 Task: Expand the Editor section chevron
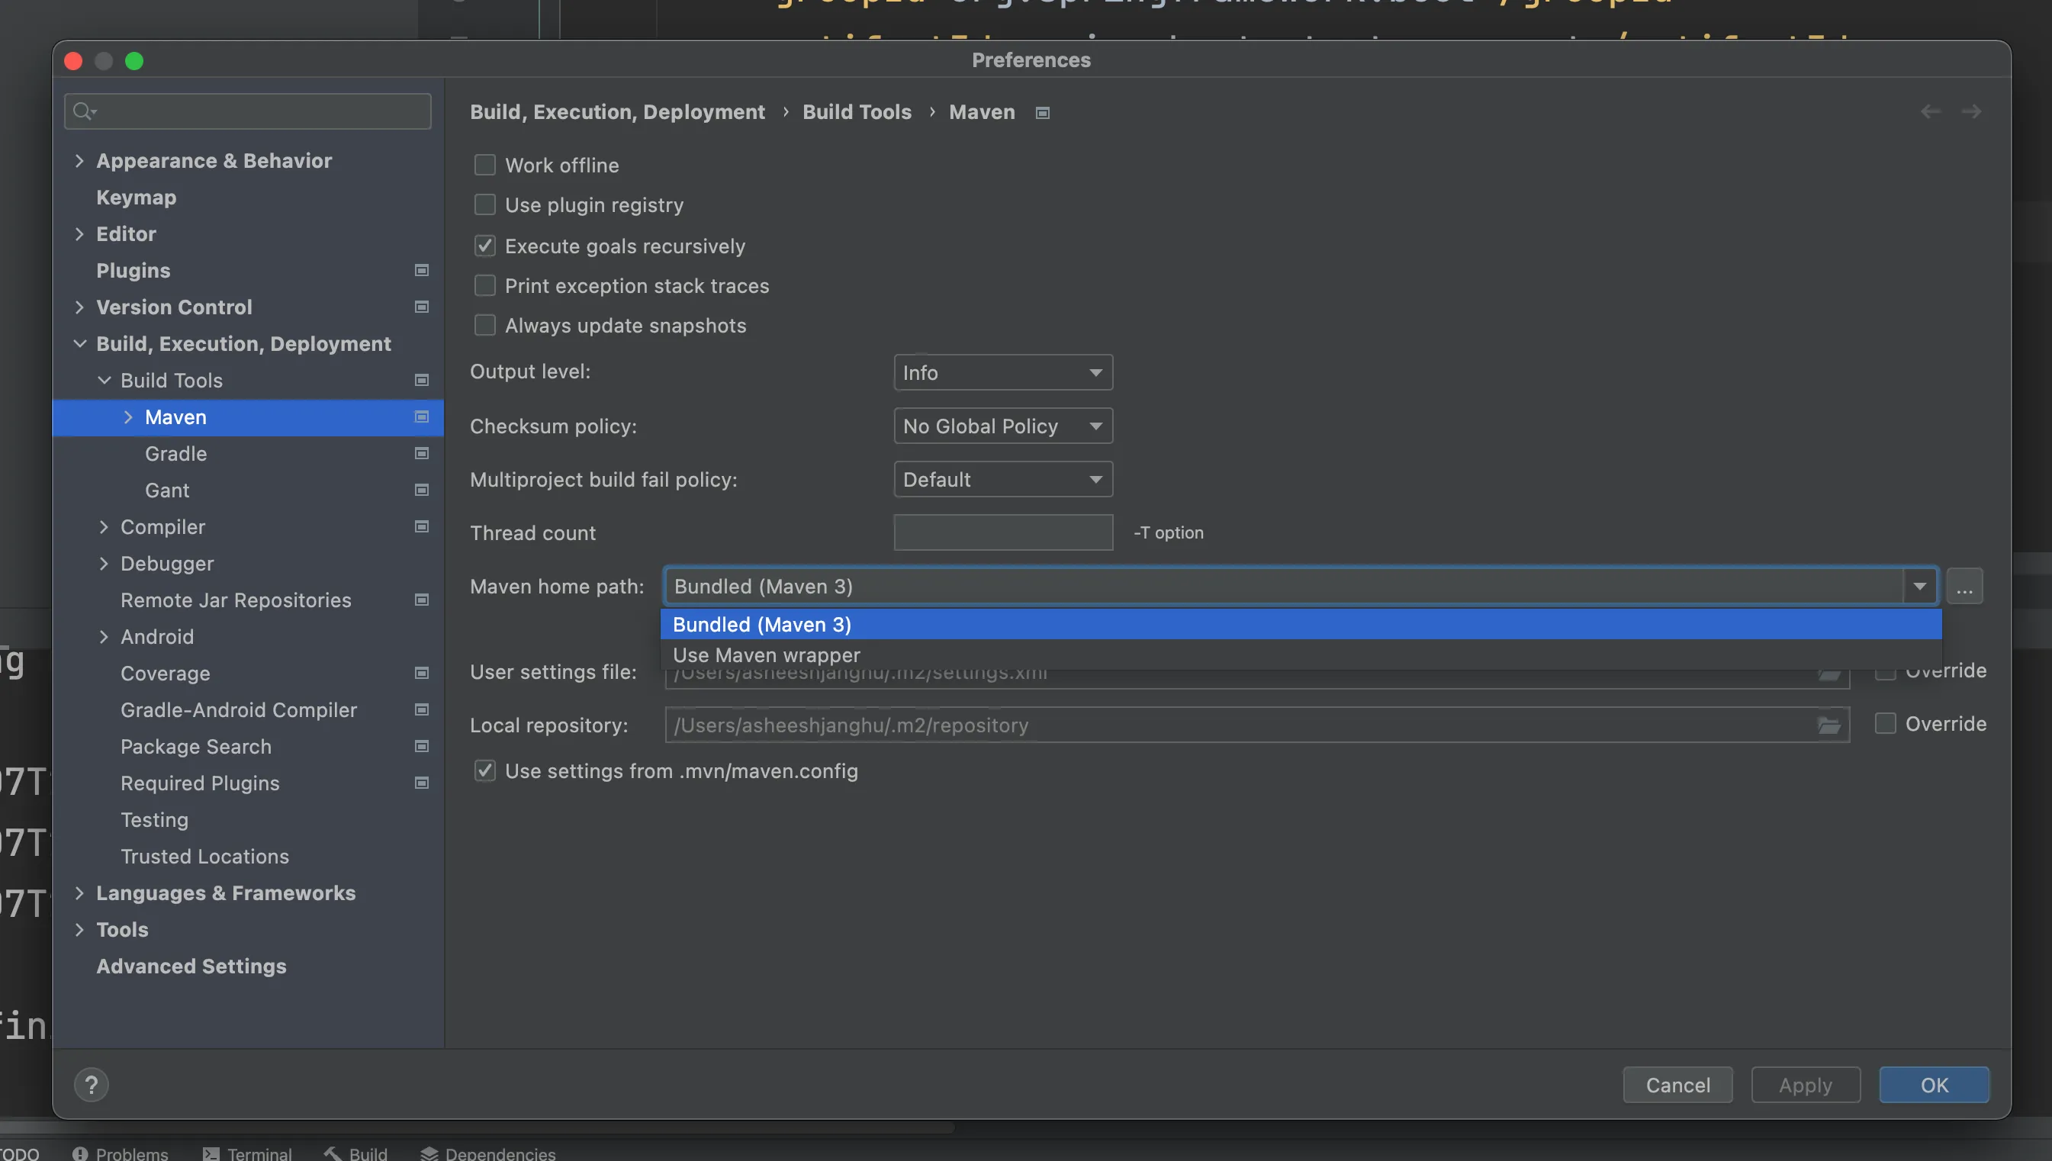(79, 234)
